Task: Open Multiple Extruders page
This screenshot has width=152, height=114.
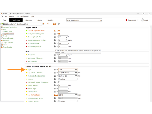Action: (8, 38)
